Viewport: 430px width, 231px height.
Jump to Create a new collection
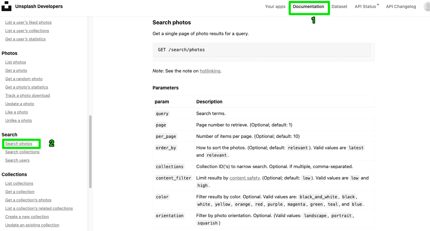(x=27, y=217)
